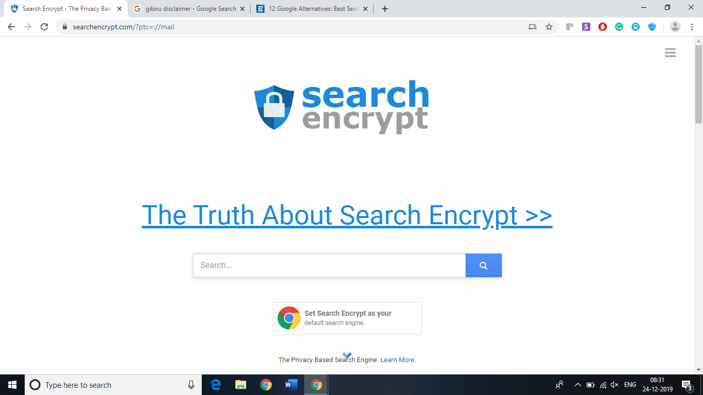Image resolution: width=703 pixels, height=395 pixels.
Task: Bookmark this page with the star icon
Action: click(549, 27)
